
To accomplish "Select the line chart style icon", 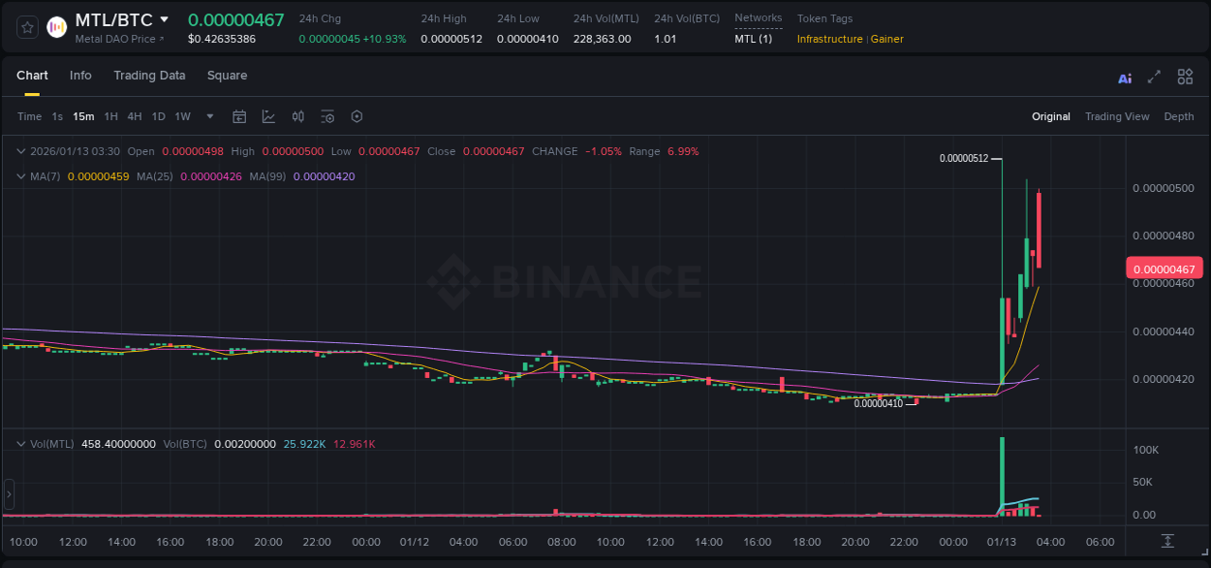I will 268,116.
